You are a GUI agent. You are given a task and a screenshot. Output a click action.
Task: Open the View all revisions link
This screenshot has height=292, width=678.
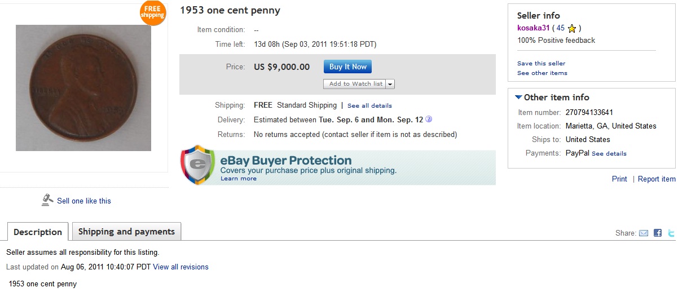(x=180, y=267)
